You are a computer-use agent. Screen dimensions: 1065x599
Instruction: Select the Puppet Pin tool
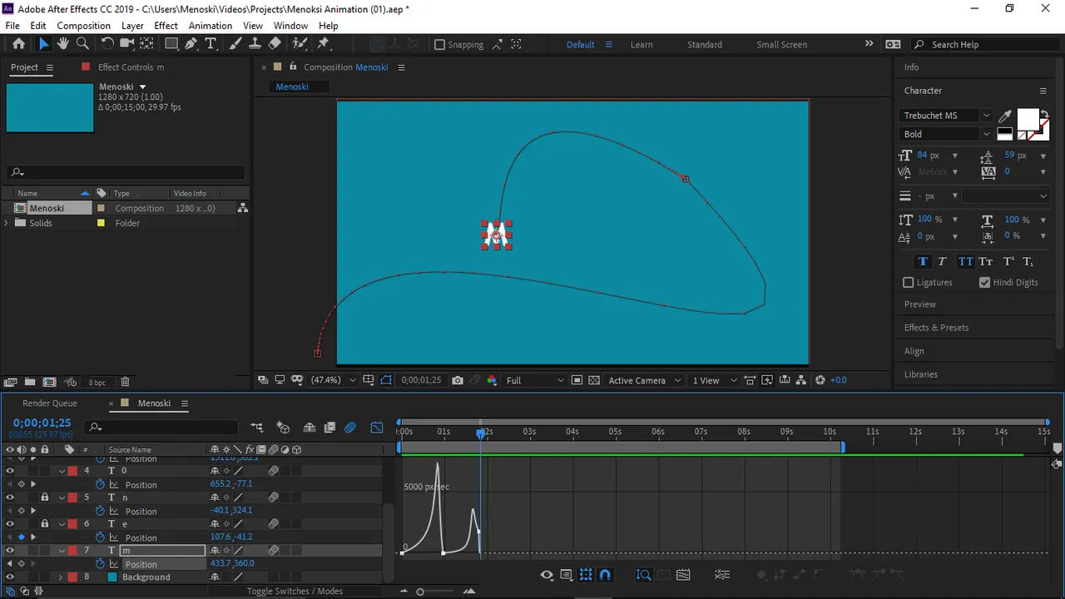pos(324,44)
